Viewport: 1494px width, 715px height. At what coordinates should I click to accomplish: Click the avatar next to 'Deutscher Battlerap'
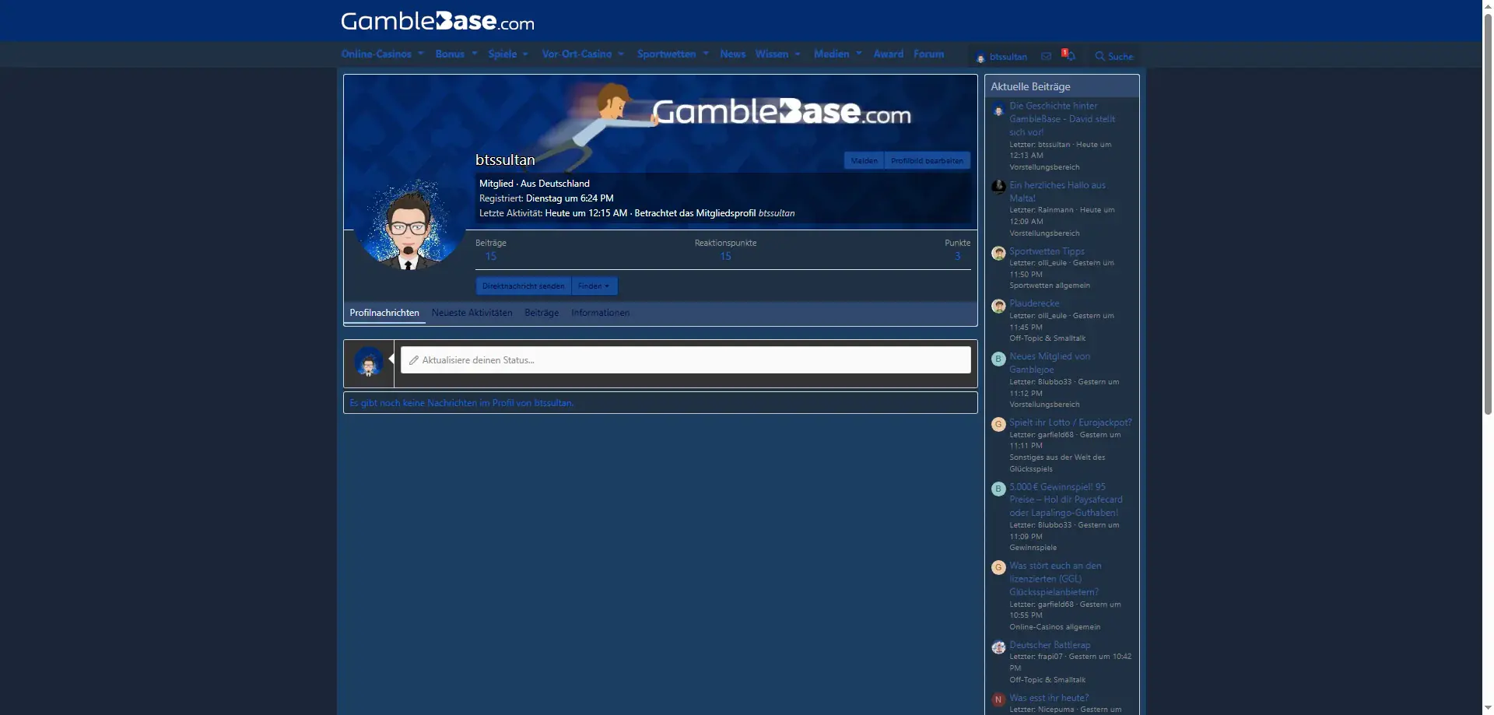(x=998, y=647)
